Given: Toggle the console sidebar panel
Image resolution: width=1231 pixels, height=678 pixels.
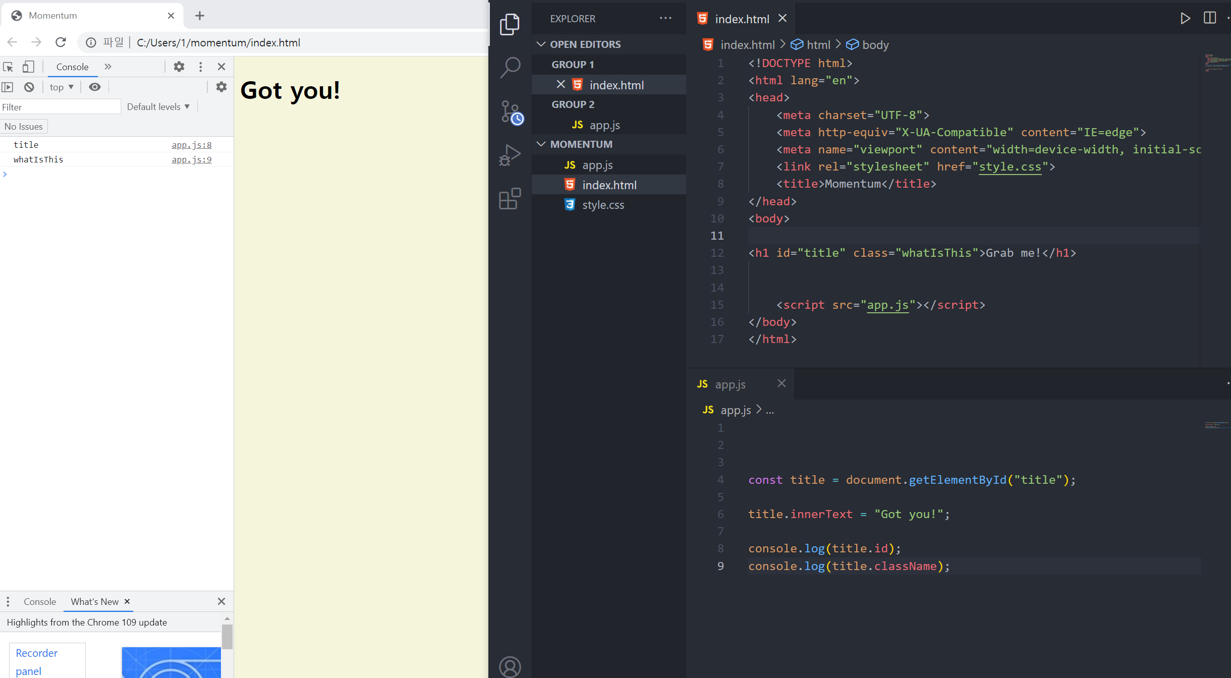Looking at the screenshot, I should click(8, 87).
